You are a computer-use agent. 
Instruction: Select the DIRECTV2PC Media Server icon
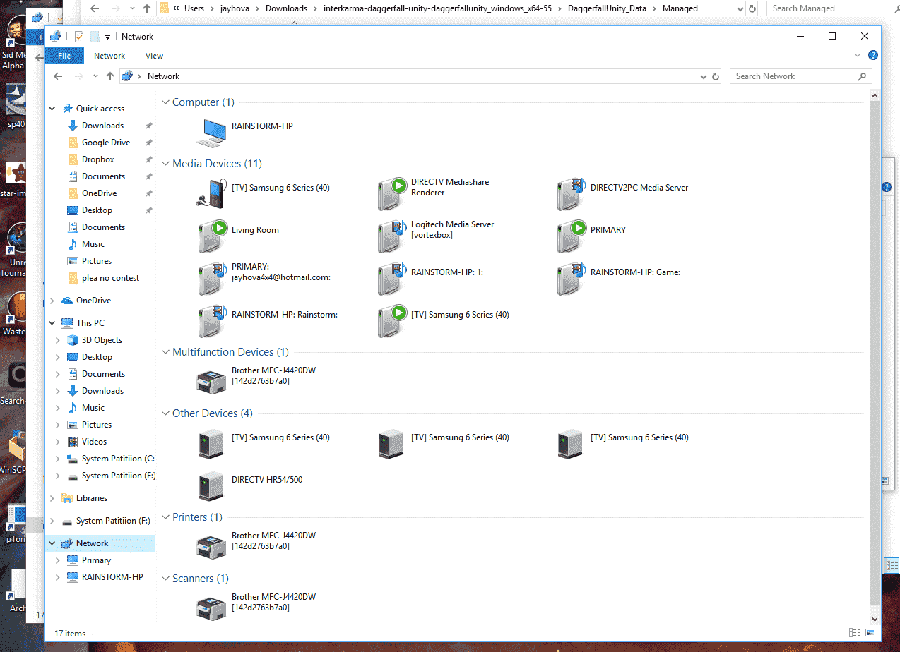tap(572, 193)
